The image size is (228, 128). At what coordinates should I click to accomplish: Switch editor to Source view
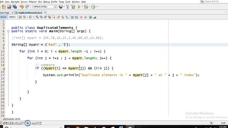point(3,17)
